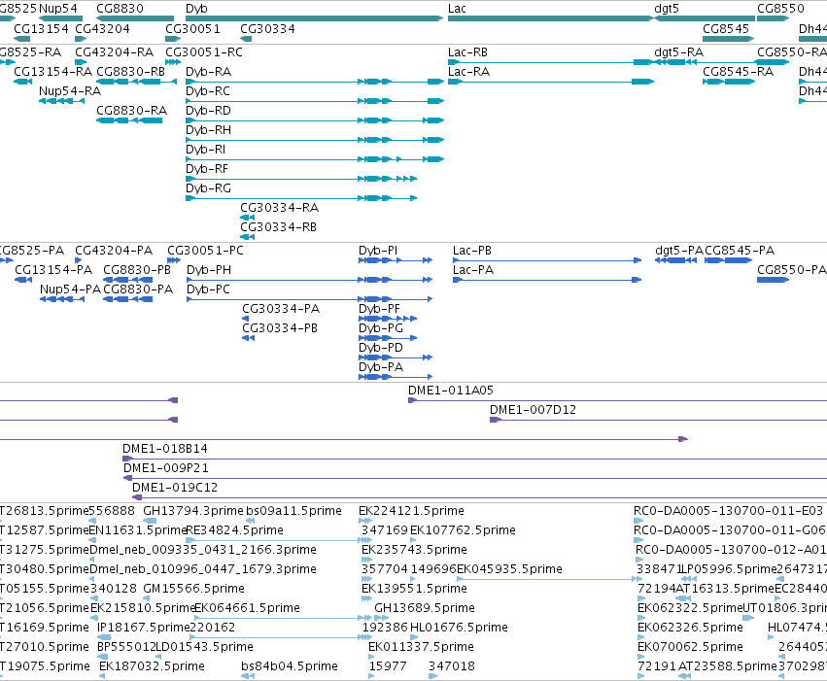Click protein CG13154-PA

point(53,270)
